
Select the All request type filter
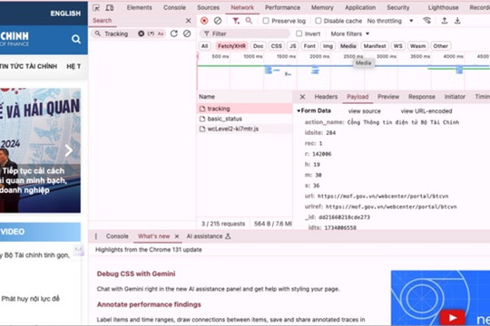(x=204, y=46)
